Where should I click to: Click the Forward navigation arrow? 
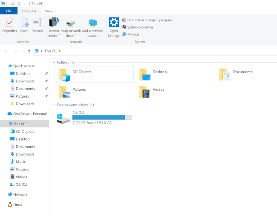pyautogui.click(x=15, y=51)
